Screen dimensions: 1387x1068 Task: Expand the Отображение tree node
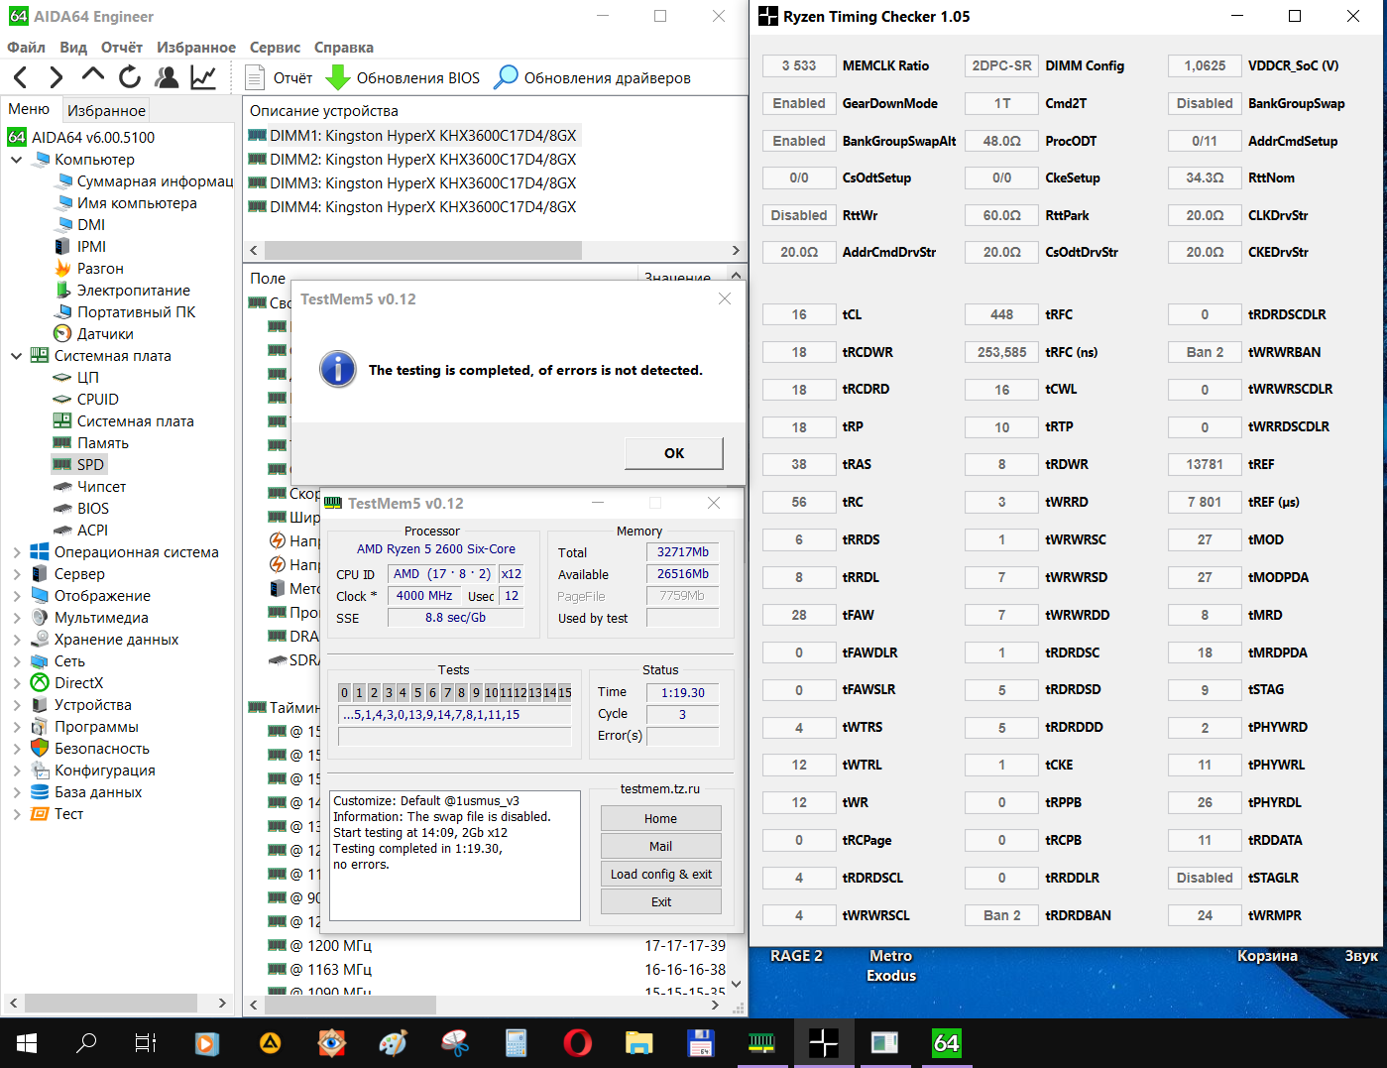[16, 596]
